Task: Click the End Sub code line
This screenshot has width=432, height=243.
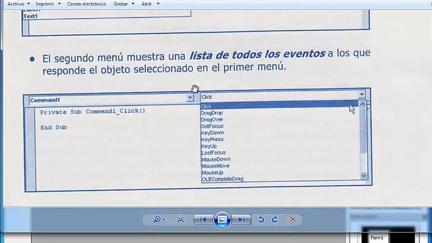Action: (x=54, y=128)
